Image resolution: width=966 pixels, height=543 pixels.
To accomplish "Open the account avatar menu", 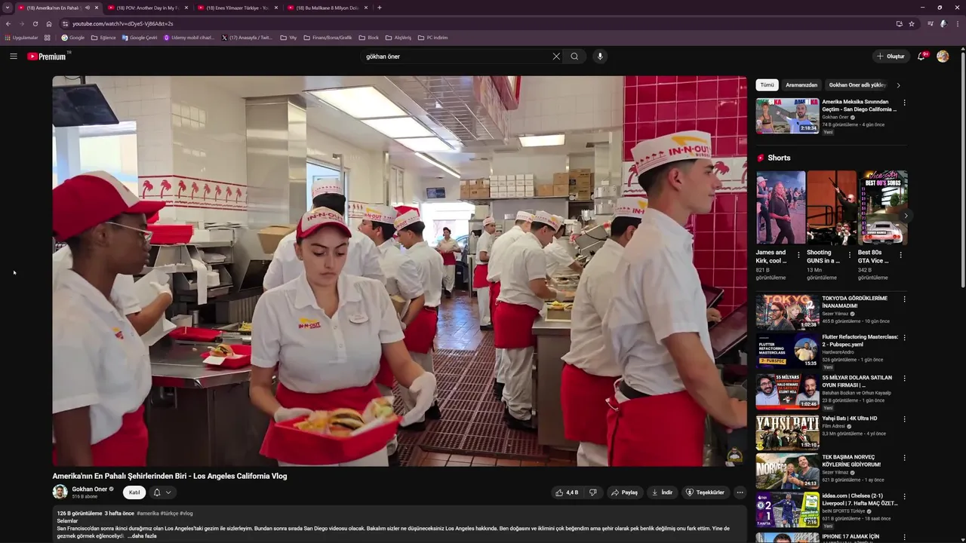I will click(943, 57).
